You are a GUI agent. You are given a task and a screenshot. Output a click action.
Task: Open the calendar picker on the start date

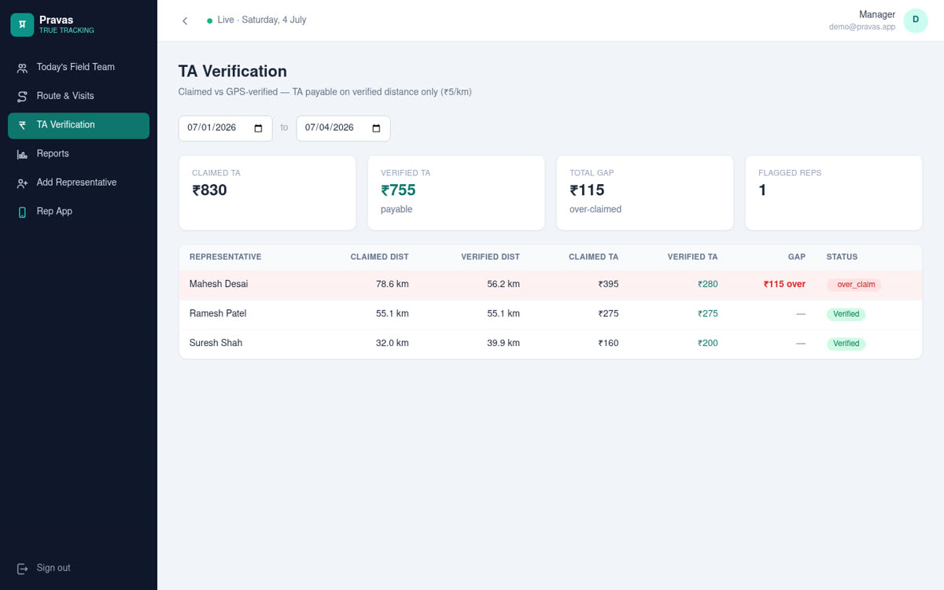click(x=258, y=128)
